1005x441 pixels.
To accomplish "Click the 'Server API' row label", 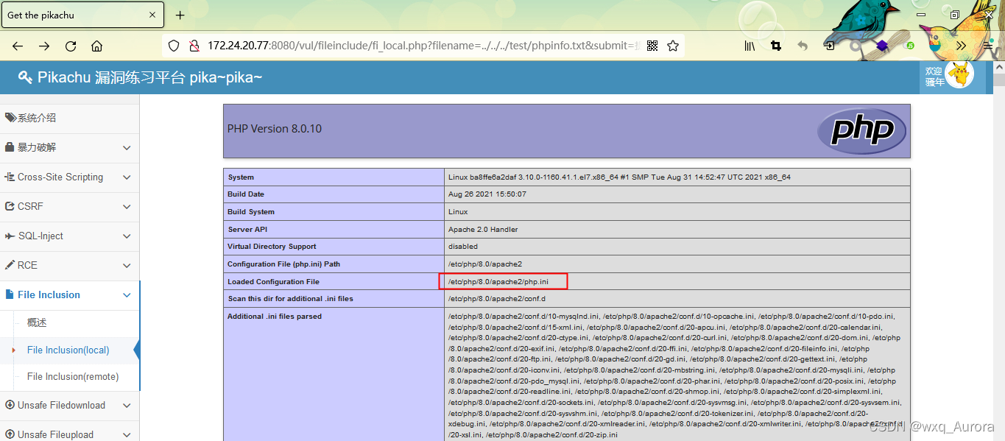I will click(249, 230).
